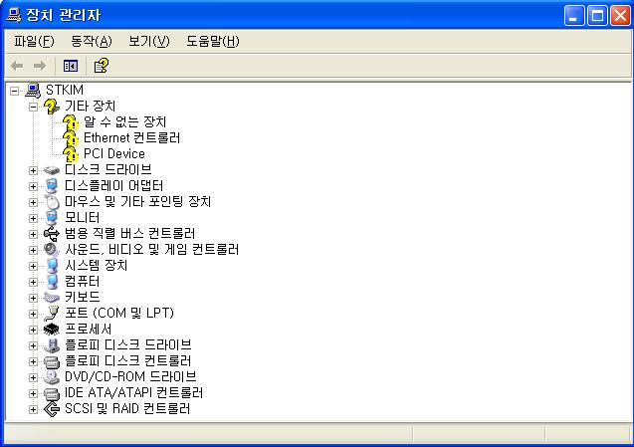Viewport: 634px width, 447px height.
Task: Click the 장치 관리자 title bar icon
Action: click(x=14, y=15)
